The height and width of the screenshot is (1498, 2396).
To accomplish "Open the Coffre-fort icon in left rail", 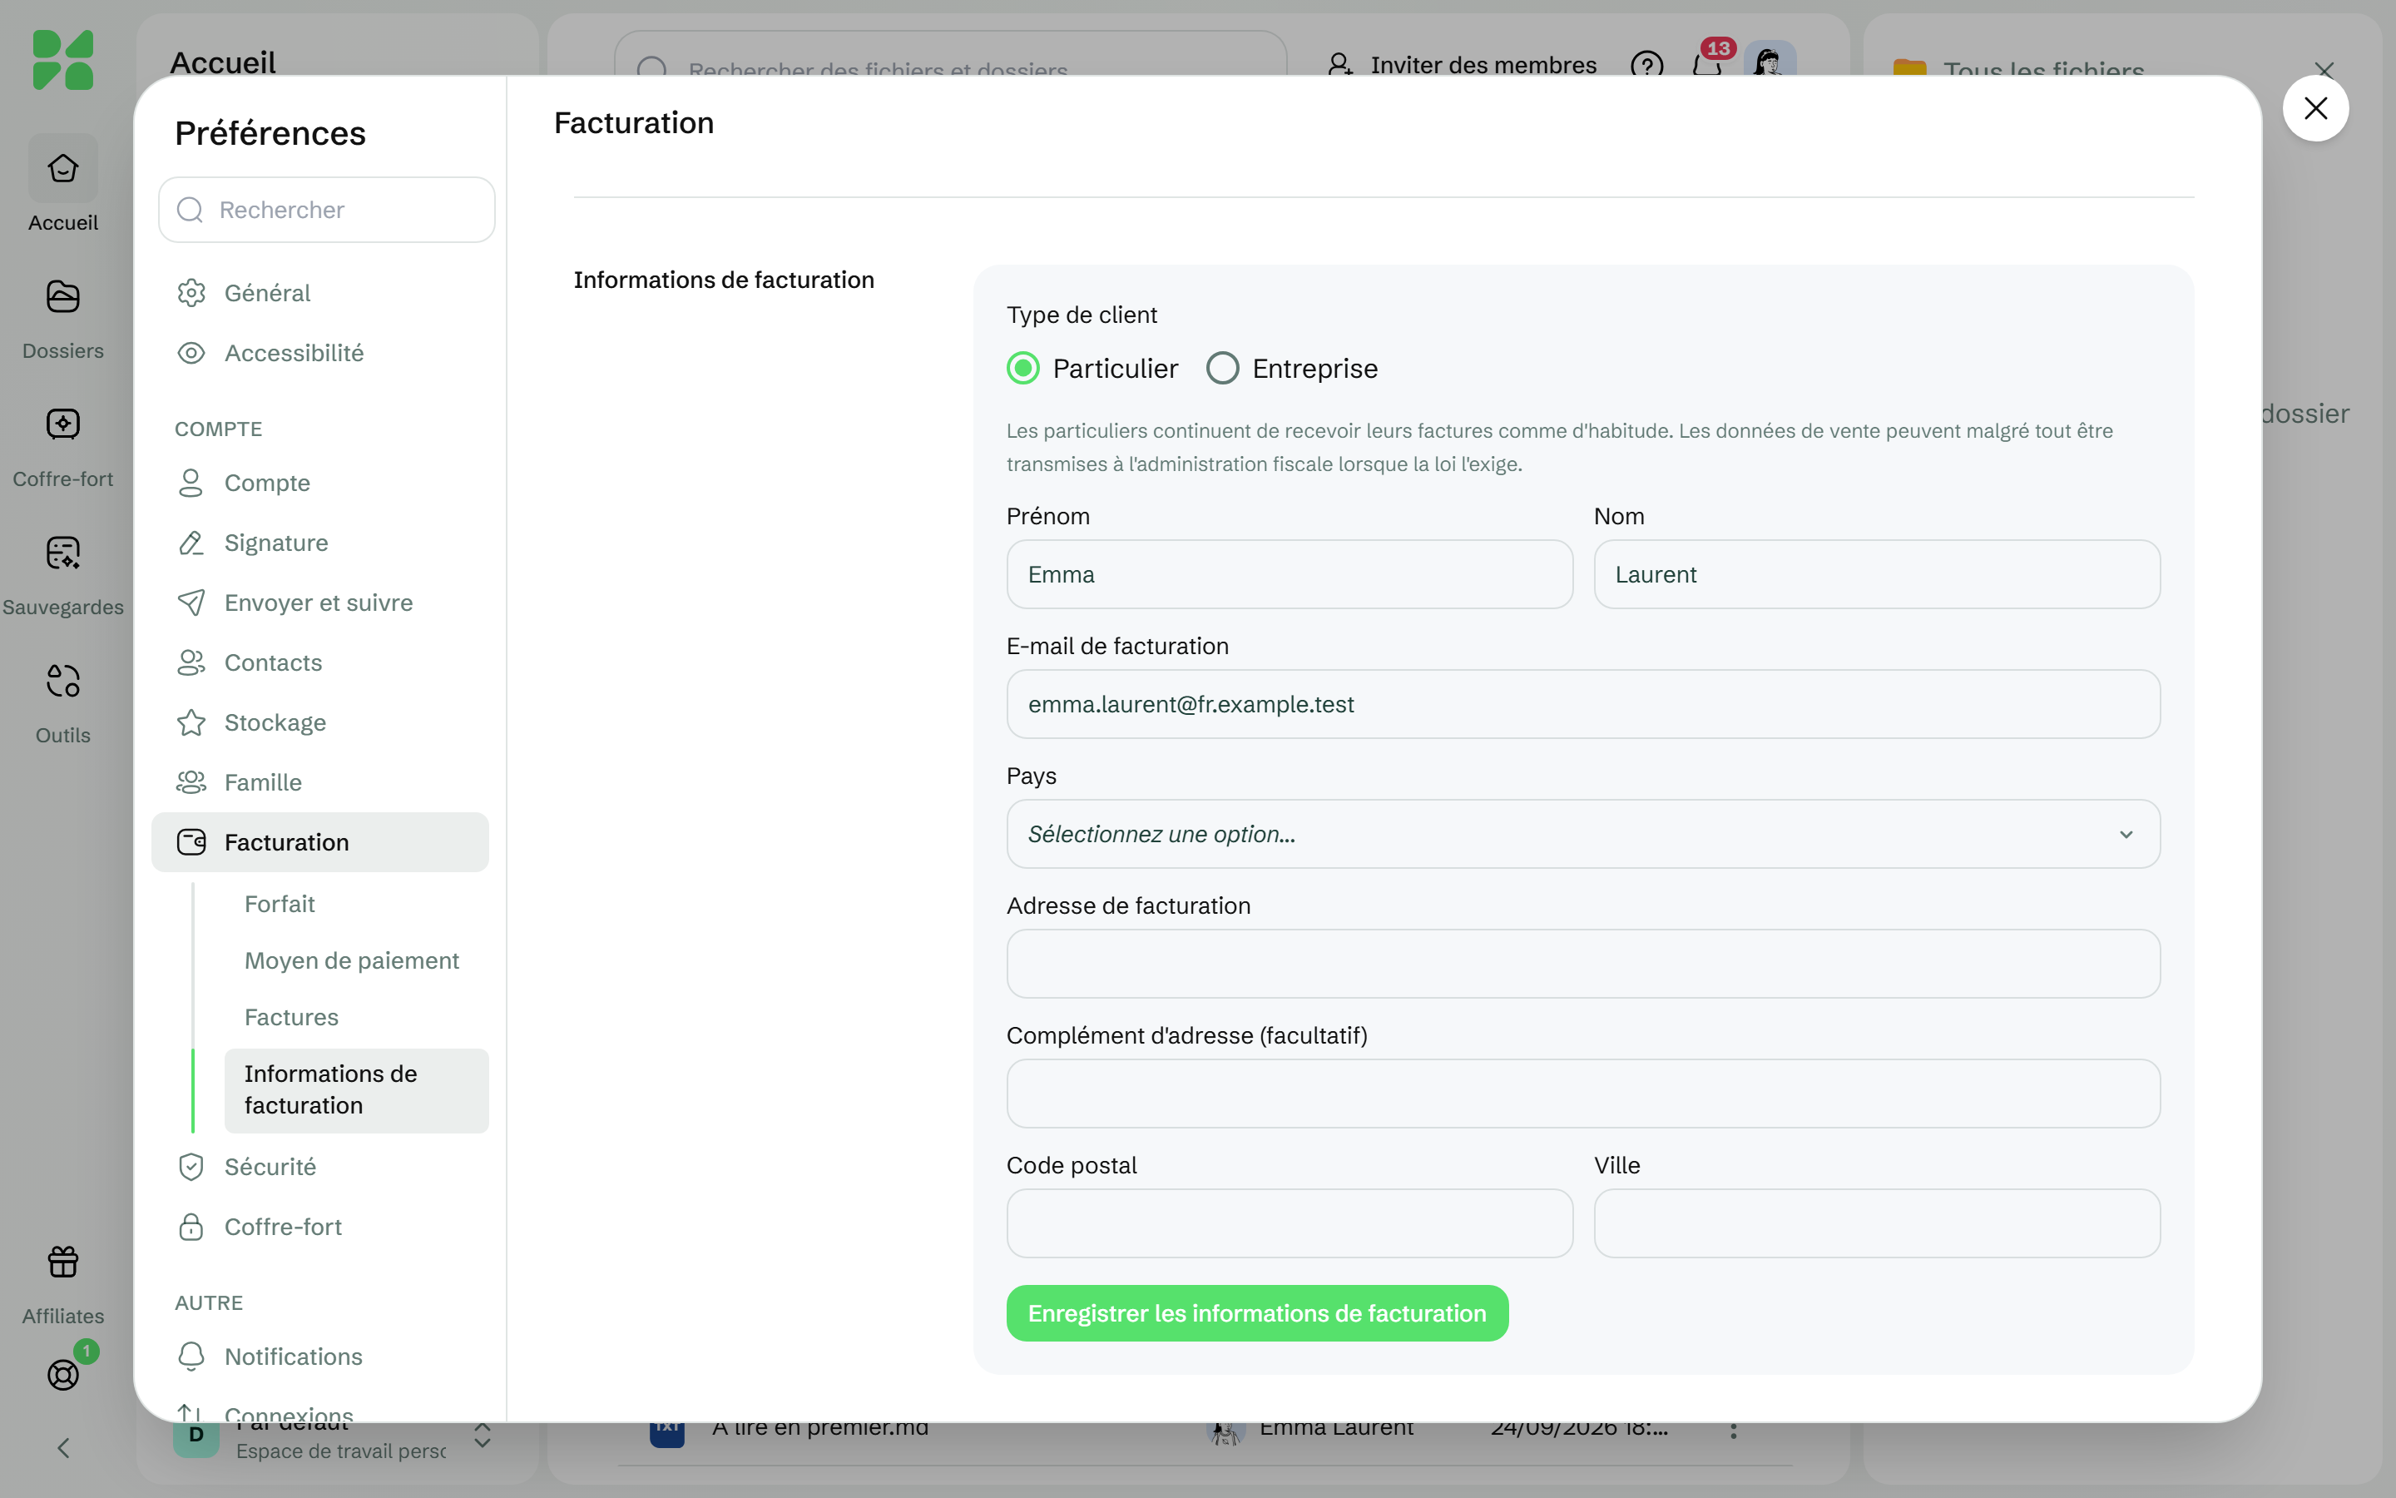I will click(62, 424).
